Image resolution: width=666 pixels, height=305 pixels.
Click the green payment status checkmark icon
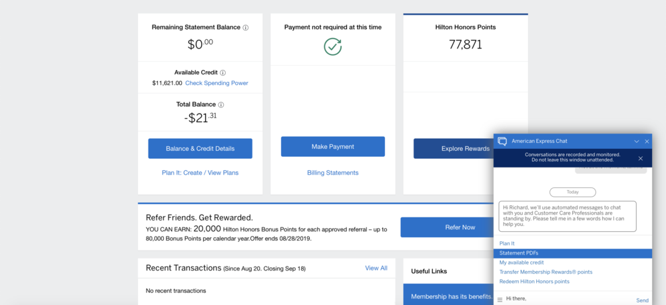pyautogui.click(x=332, y=47)
